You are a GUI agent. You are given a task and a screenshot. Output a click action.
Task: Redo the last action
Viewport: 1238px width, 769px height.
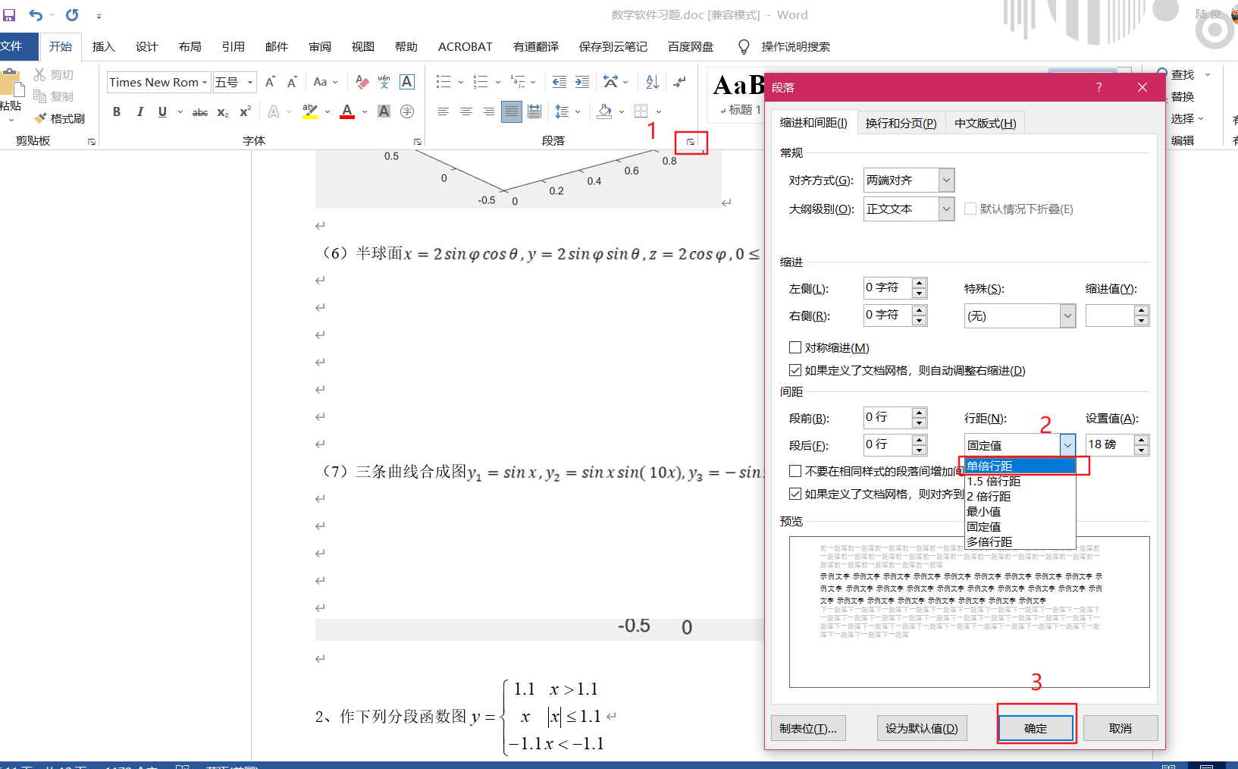72,14
